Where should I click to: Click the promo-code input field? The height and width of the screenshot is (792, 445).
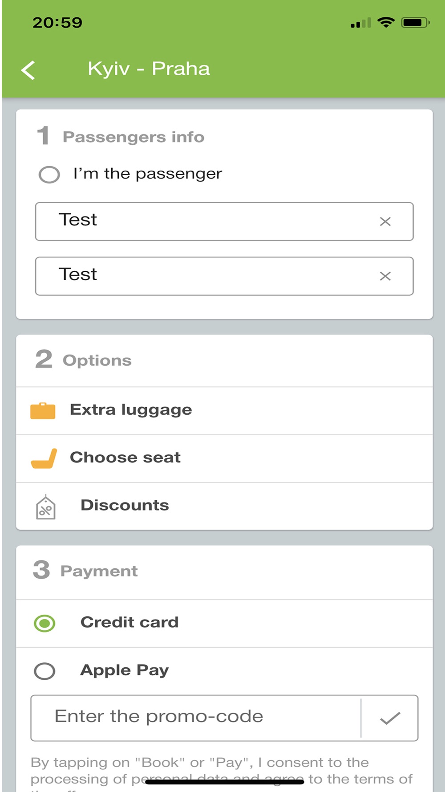(196, 717)
